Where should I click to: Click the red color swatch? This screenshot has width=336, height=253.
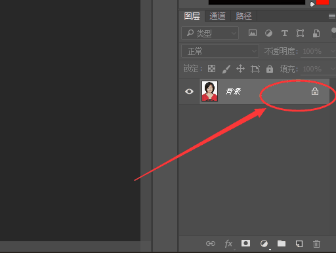point(322,2)
